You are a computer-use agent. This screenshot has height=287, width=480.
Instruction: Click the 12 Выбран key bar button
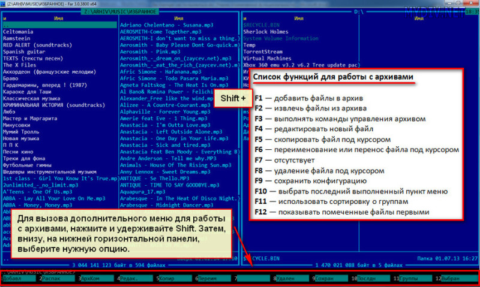[x=456, y=279]
